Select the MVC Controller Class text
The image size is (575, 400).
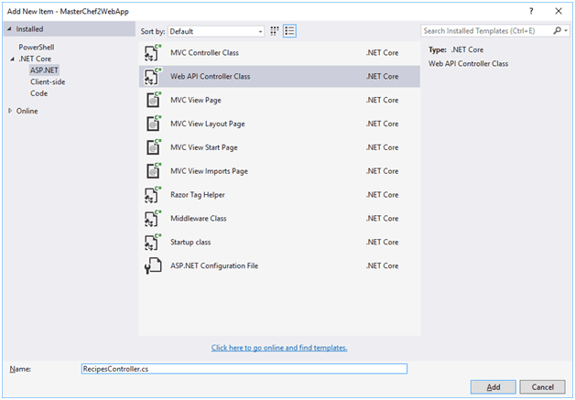coord(204,53)
